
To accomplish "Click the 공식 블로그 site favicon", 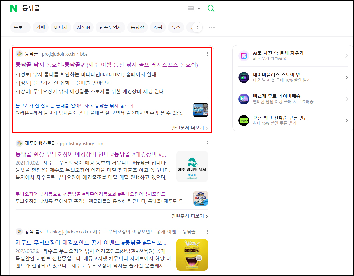I will click(19, 232).
